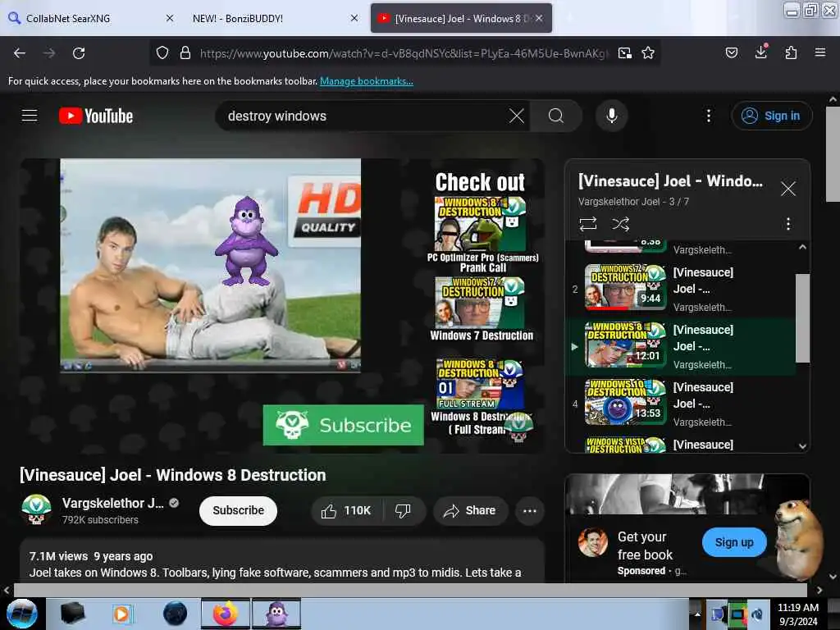Subscribe to Vargskelethor Joel channel
This screenshot has height=630, width=840.
[x=239, y=510]
